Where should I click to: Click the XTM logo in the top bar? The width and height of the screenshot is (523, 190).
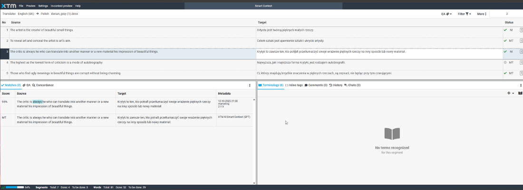point(9,6)
